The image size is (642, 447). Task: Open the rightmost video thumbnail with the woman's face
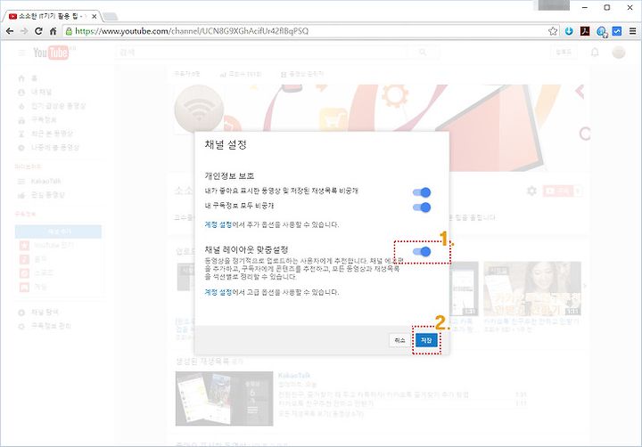click(x=531, y=289)
